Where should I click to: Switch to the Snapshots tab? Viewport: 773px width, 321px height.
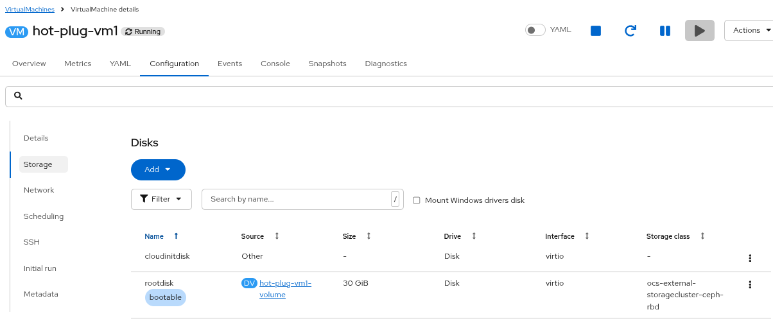(x=327, y=64)
